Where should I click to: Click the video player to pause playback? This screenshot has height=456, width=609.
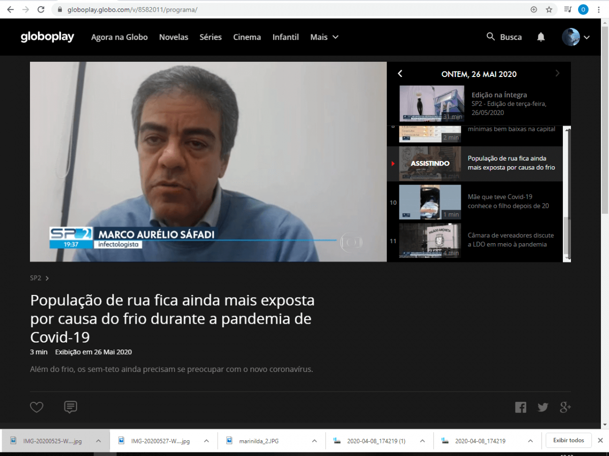[x=208, y=162]
